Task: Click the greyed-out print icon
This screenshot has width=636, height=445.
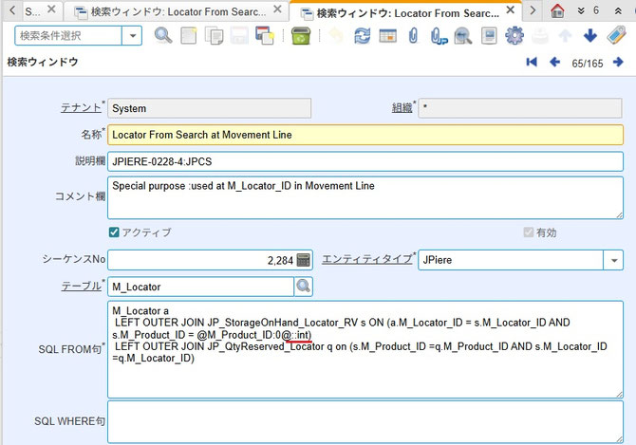Action: click(x=540, y=36)
